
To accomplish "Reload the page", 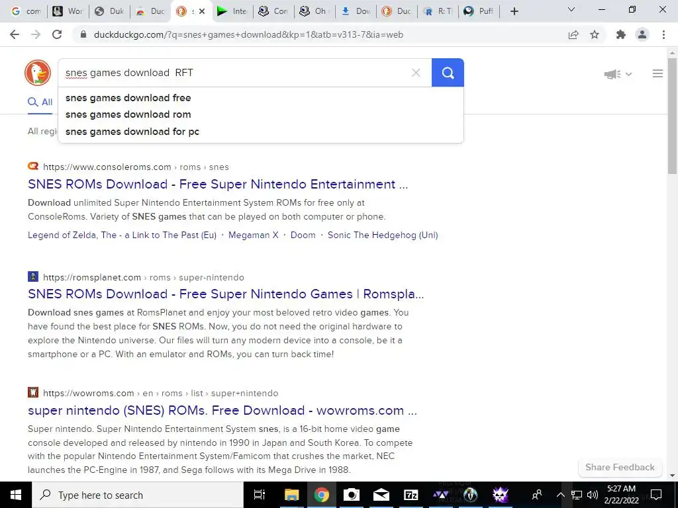I will click(57, 34).
